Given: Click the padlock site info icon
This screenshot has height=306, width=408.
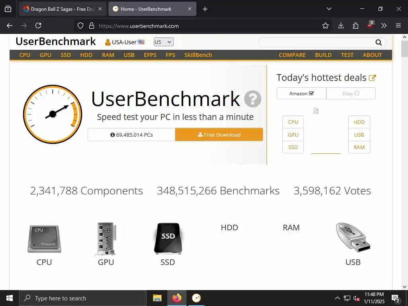Looking at the screenshot, I should click(x=91, y=25).
